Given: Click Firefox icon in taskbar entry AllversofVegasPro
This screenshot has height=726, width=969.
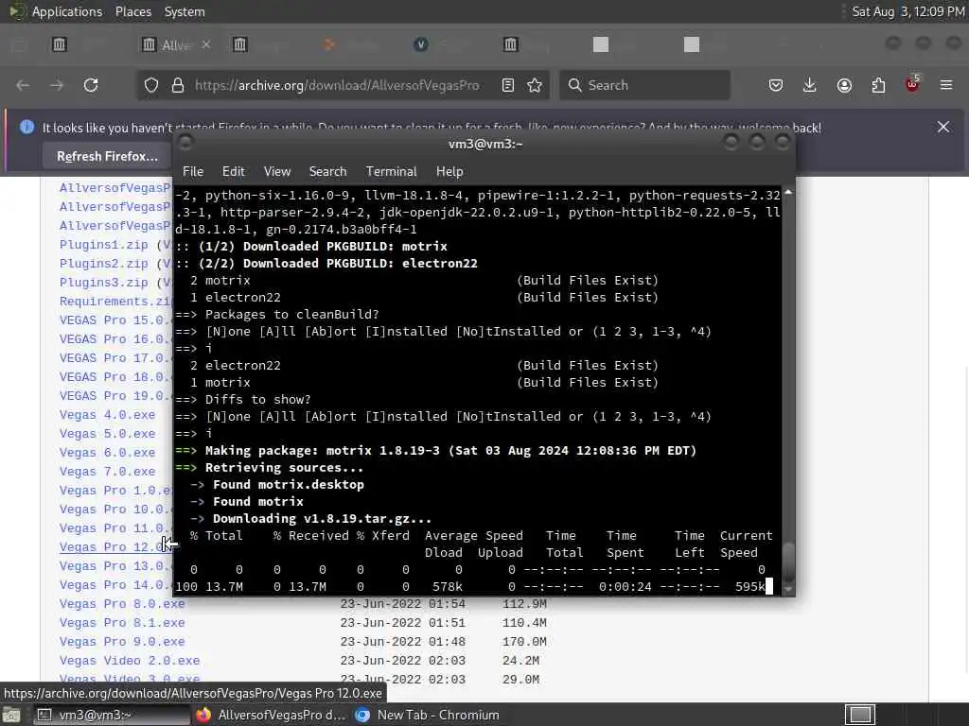Looking at the screenshot, I should 203,715.
